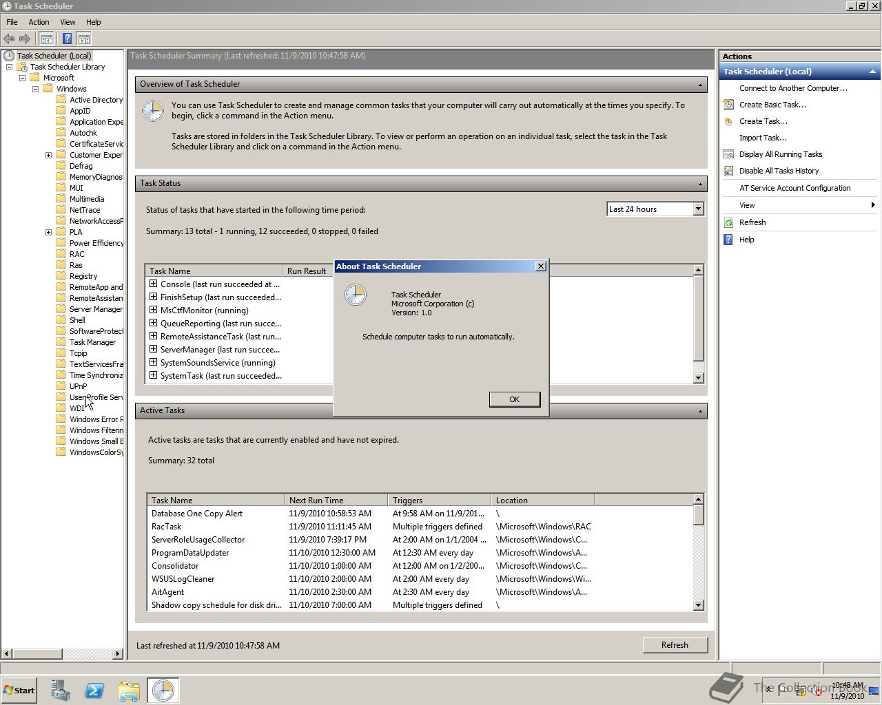Select the RacTask active task row
Viewport: 882px width, 705px height.
(420, 527)
